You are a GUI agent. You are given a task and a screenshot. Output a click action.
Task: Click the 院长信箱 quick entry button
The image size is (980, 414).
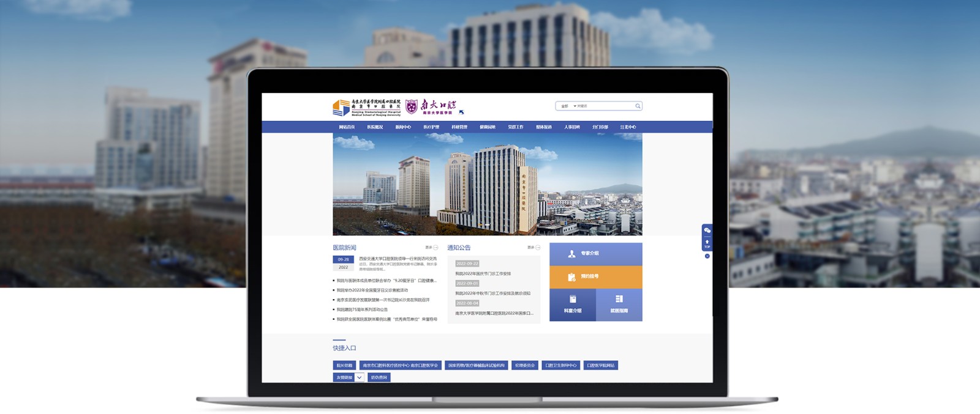(x=344, y=366)
